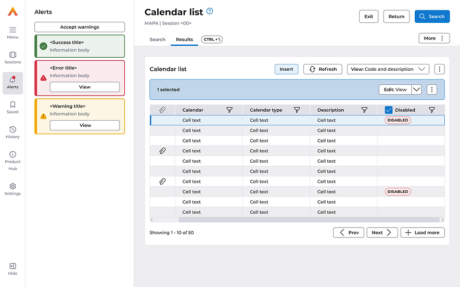Click the yellow warning triangle icon
460x287 pixels.
click(x=43, y=116)
